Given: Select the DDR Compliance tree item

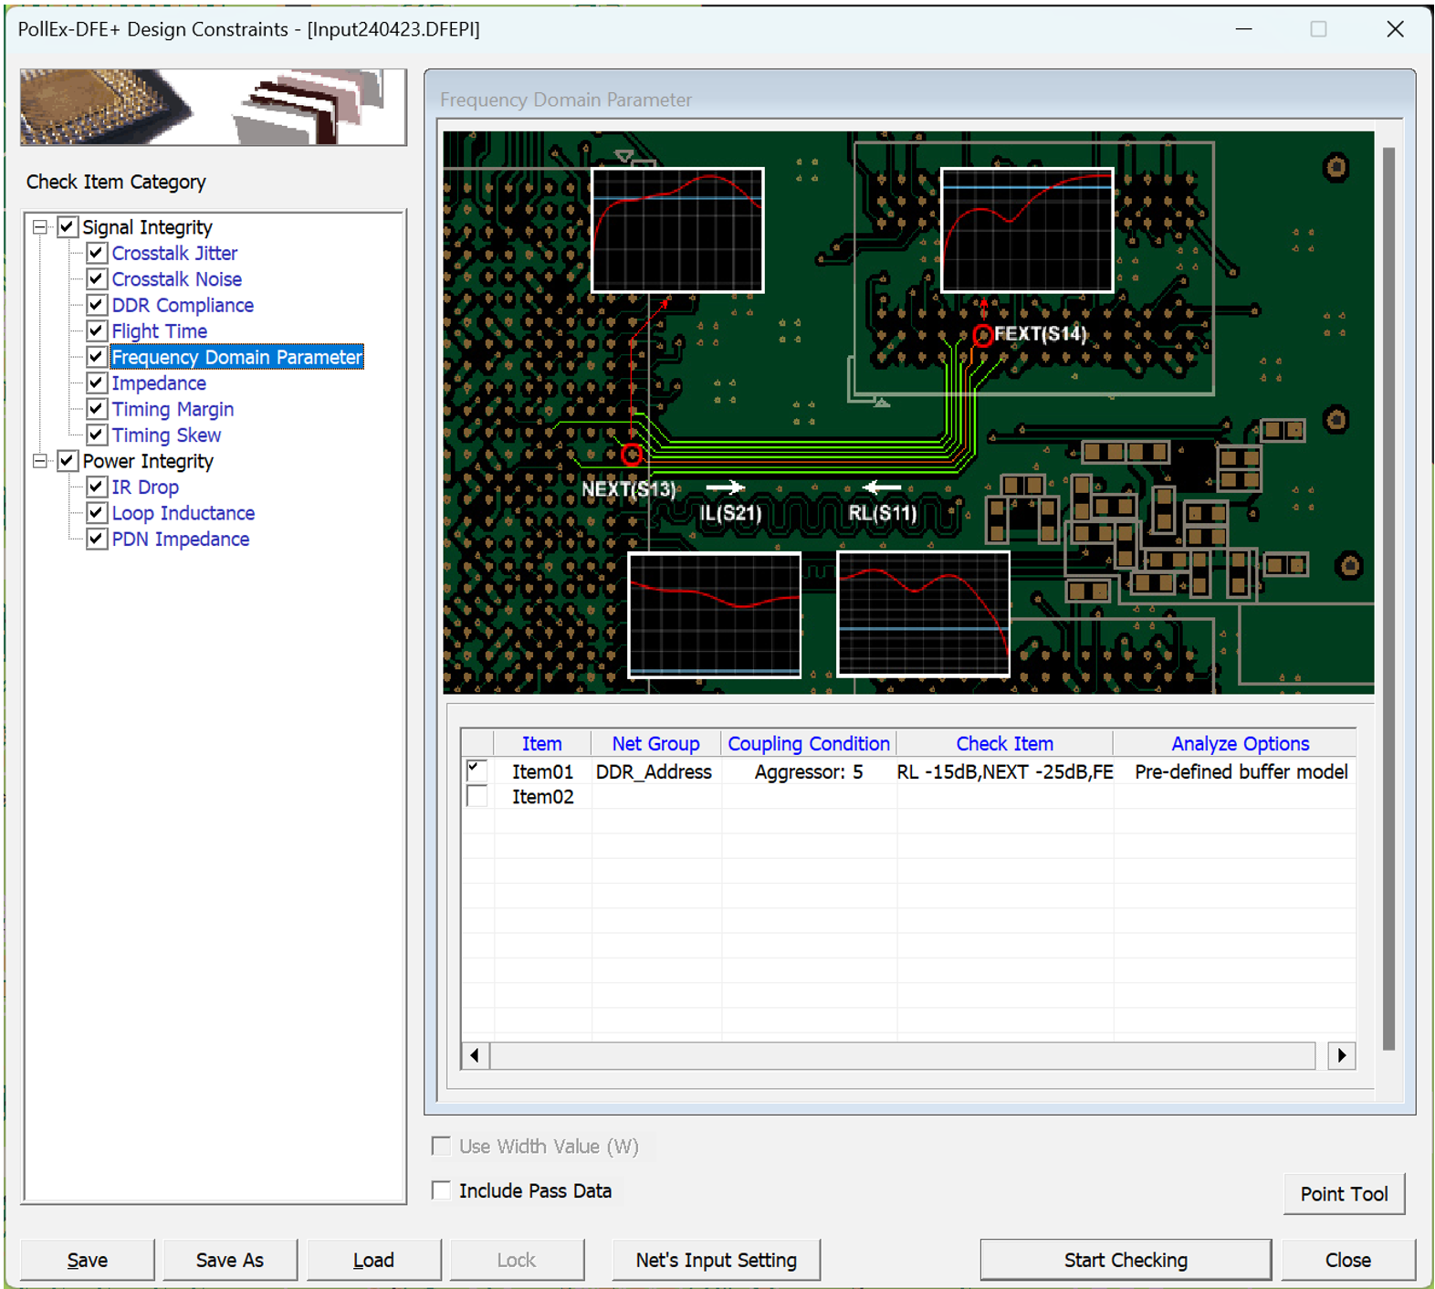Looking at the screenshot, I should click(183, 305).
